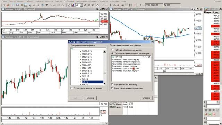Select the bold T text tool

(x=47, y=5)
